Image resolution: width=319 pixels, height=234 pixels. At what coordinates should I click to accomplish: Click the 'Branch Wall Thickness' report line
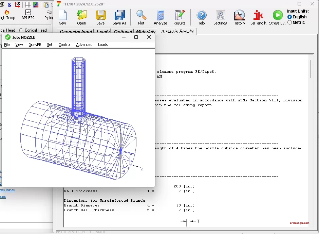129,210
